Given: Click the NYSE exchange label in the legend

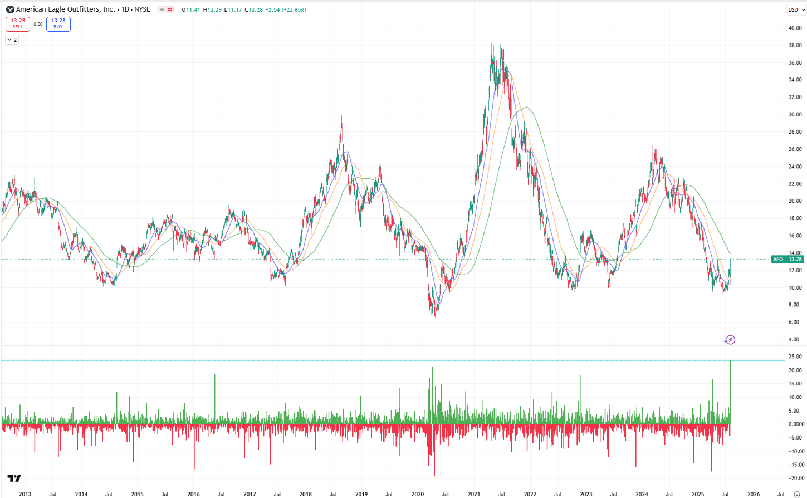Looking at the screenshot, I should click(142, 9).
